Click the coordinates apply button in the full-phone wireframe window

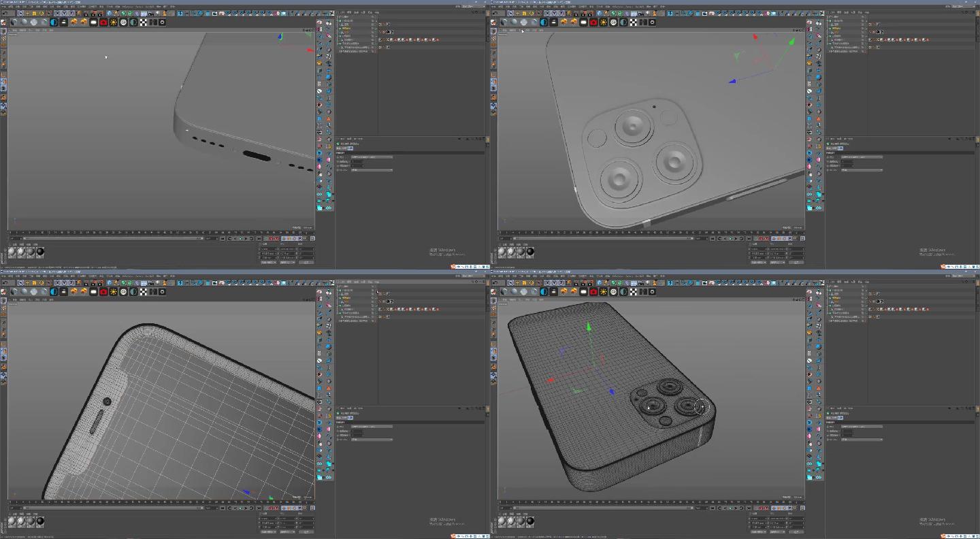point(796,532)
